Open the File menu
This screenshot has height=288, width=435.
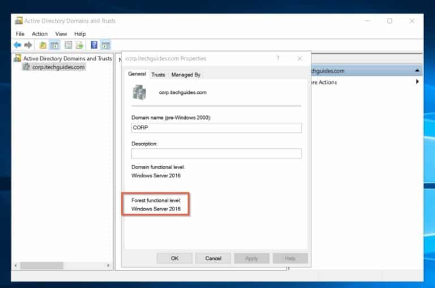(20, 34)
